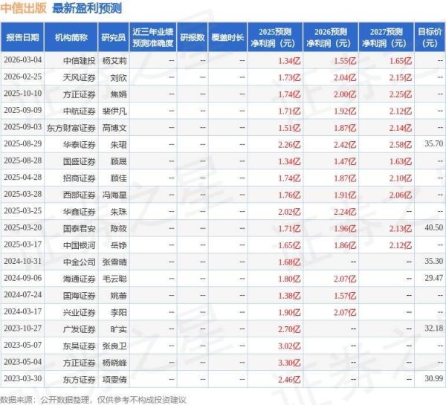Click target price 35.30
The image size is (446, 405).
[434, 261]
